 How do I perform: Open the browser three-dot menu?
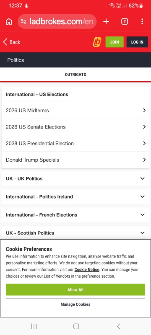pos(142,22)
